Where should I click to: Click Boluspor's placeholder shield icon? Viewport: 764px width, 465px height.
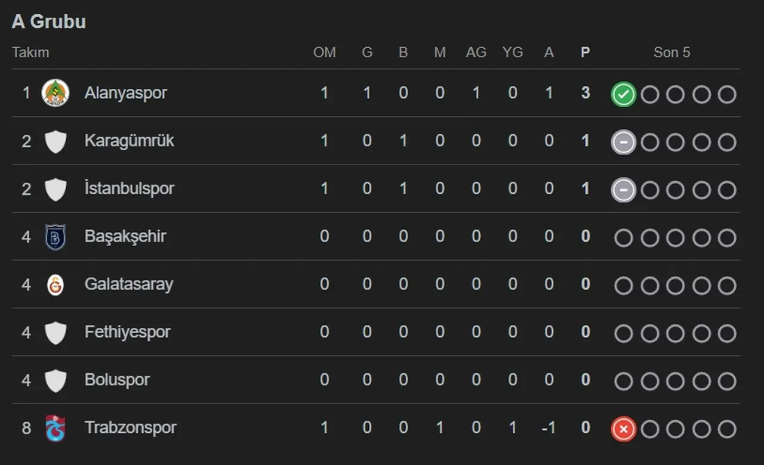[56, 380]
